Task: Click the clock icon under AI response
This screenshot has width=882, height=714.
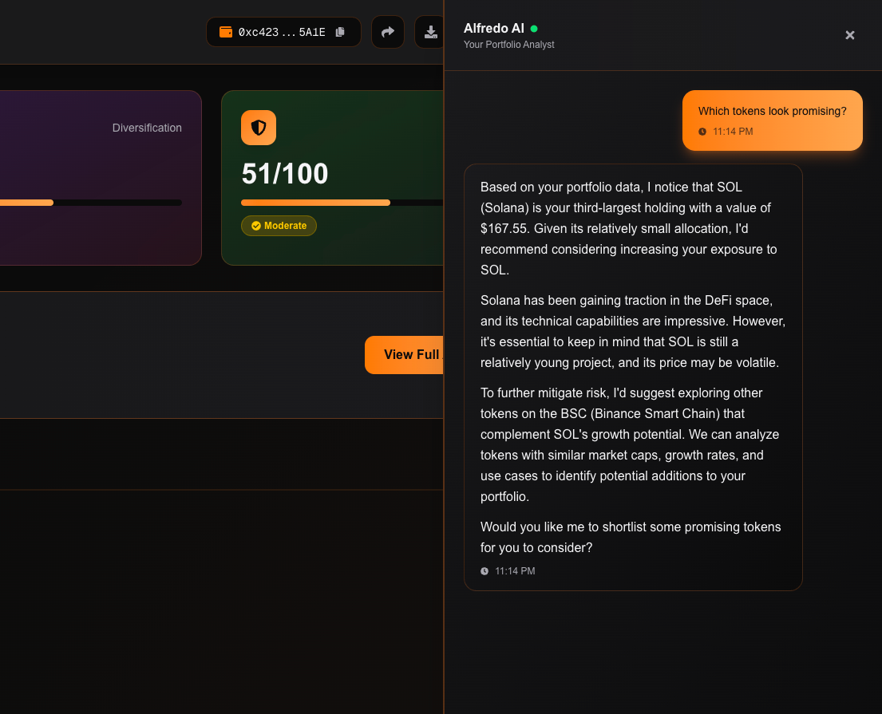Action: [485, 571]
